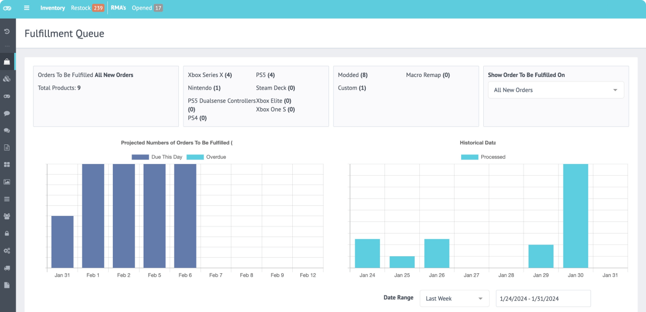The height and width of the screenshot is (312, 646).
Task: Open the users group sidebar icon
Action: pyautogui.click(x=7, y=216)
